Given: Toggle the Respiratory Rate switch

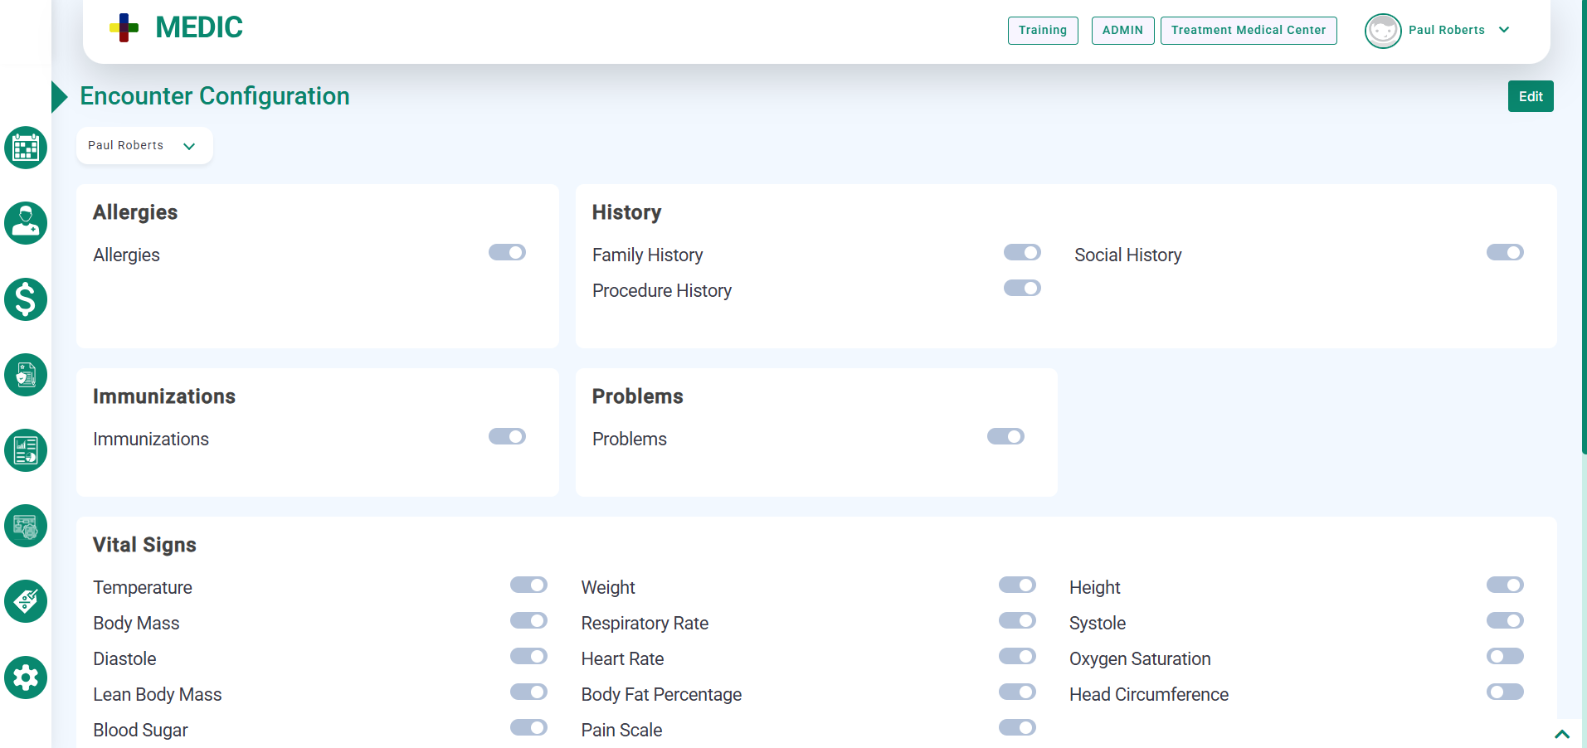Looking at the screenshot, I should [x=1017, y=620].
